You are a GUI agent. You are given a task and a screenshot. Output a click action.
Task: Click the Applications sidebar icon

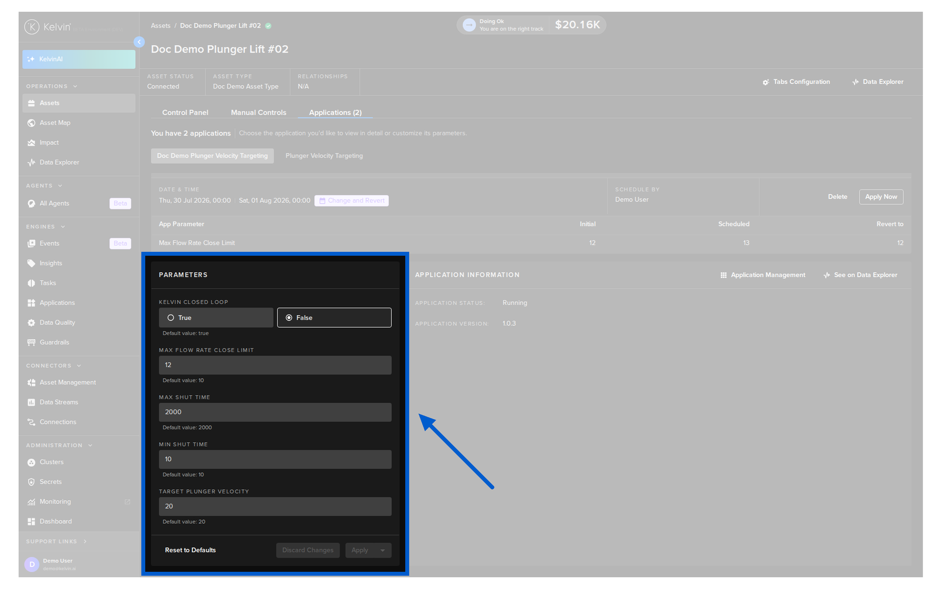31,303
